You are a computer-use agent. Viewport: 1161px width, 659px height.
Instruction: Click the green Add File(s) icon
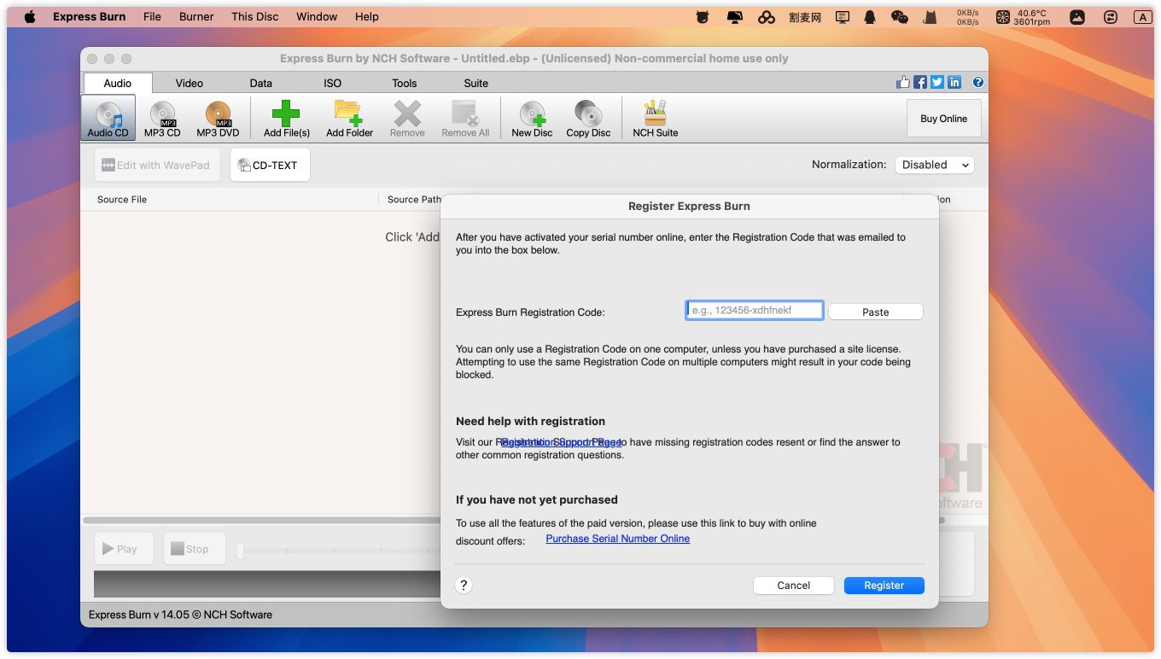[x=286, y=118]
